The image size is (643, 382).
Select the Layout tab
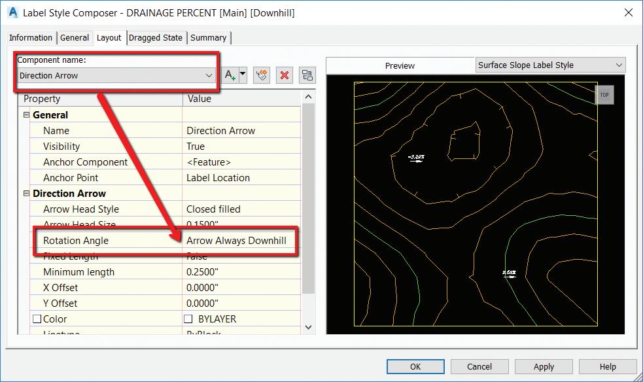109,38
